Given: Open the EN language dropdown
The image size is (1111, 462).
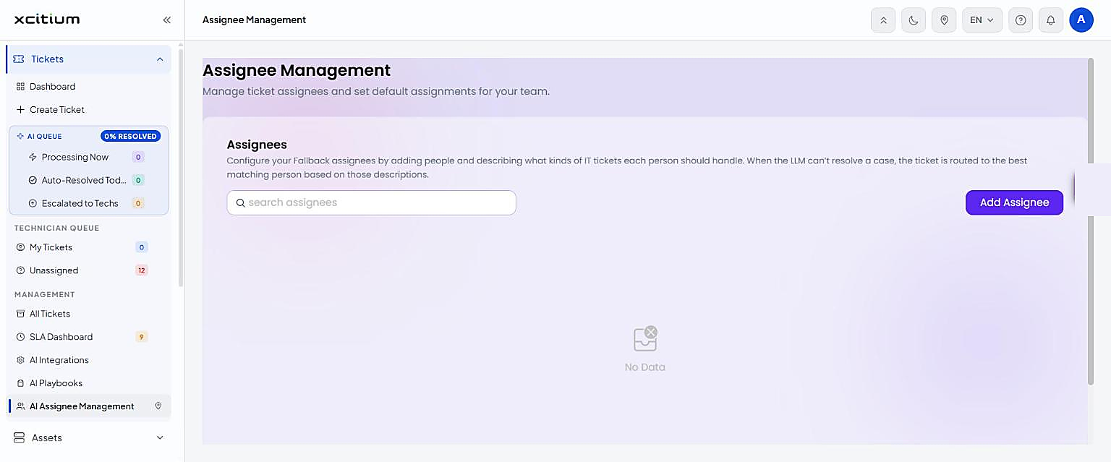Looking at the screenshot, I should click(x=982, y=20).
